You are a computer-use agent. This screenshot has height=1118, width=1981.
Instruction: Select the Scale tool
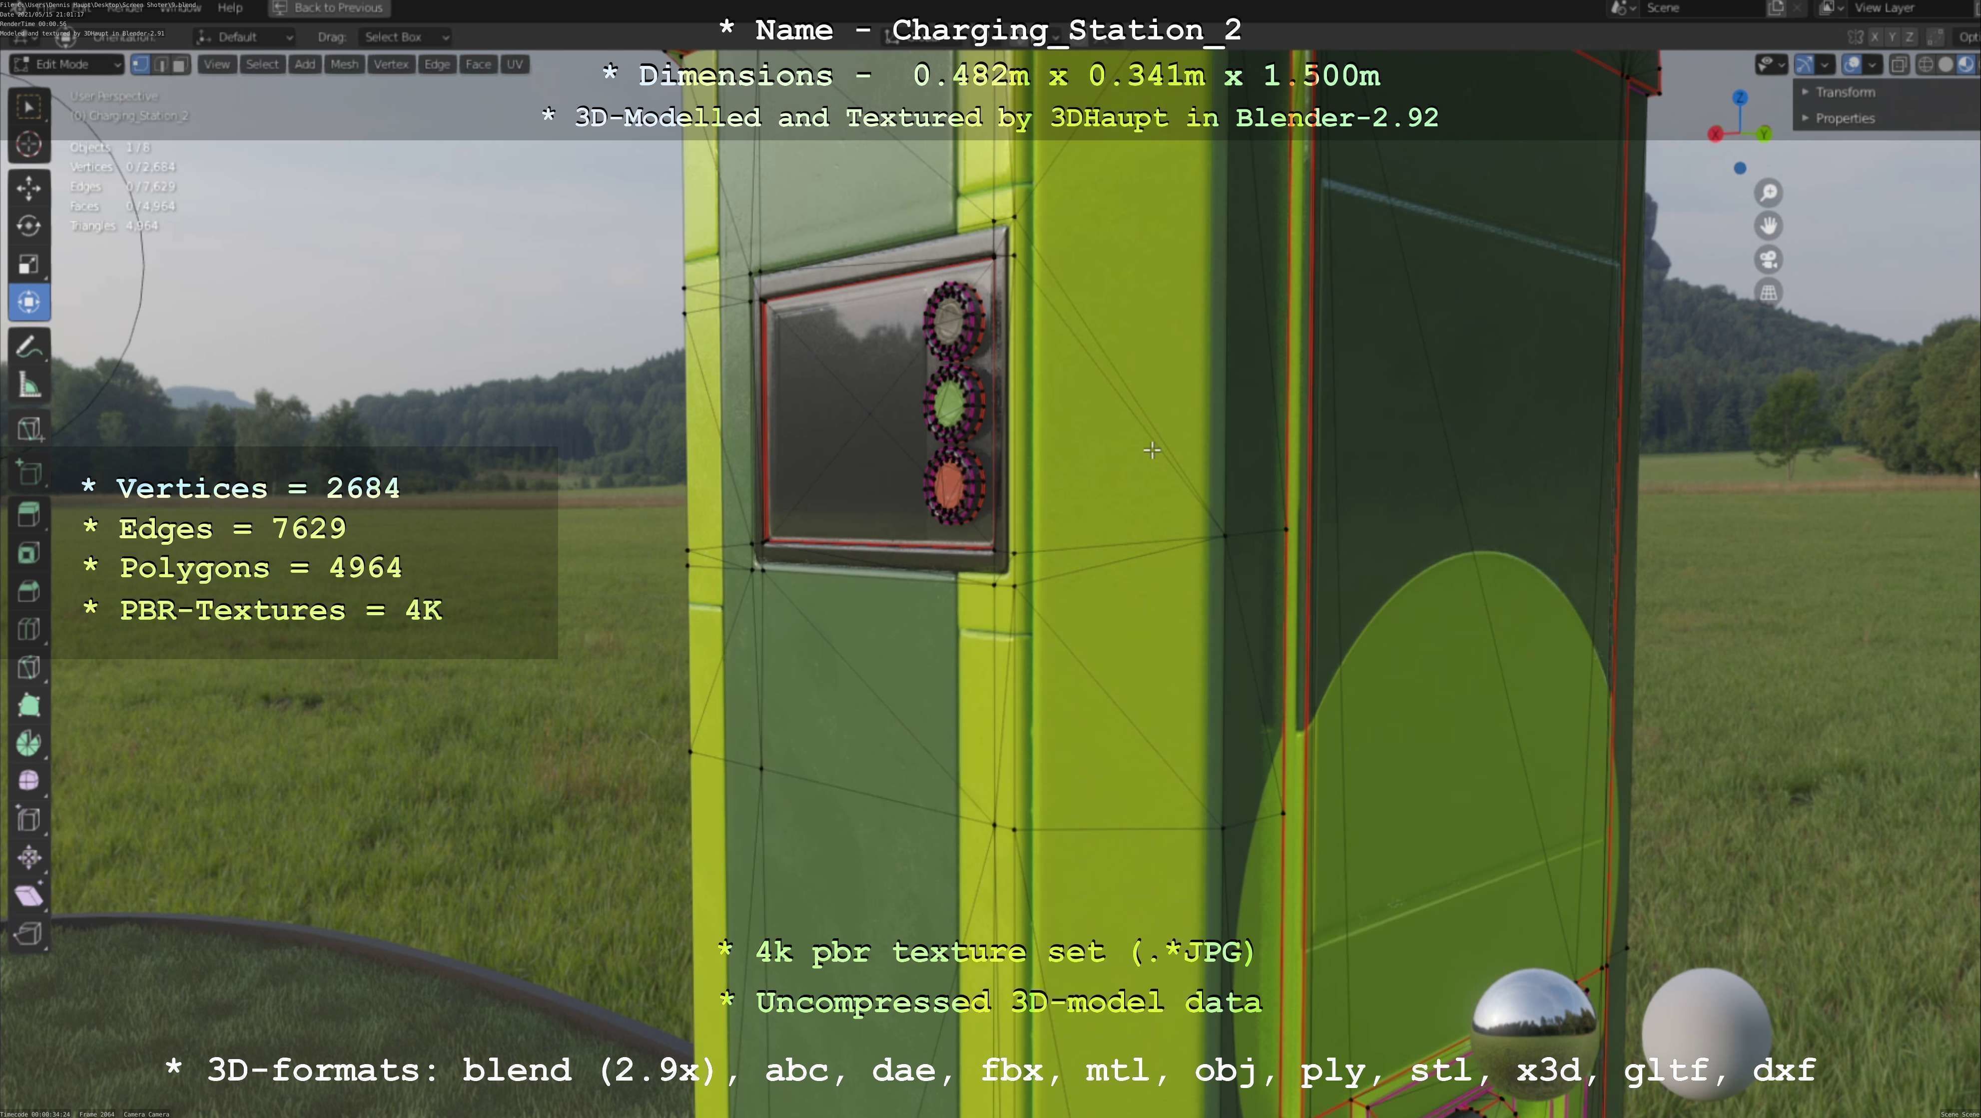(29, 264)
